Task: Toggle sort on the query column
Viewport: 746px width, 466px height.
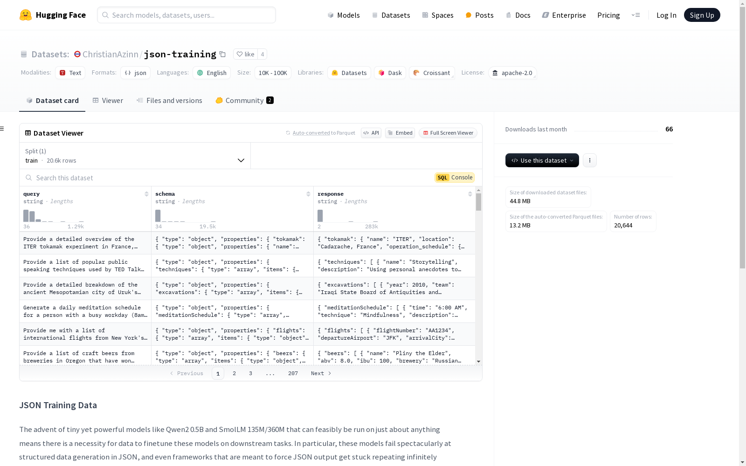Action: [146, 194]
